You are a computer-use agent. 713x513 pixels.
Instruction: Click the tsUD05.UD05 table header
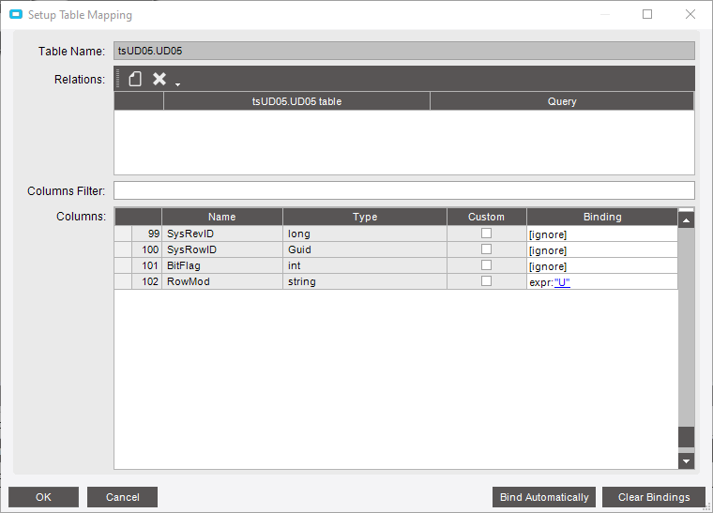(x=296, y=101)
